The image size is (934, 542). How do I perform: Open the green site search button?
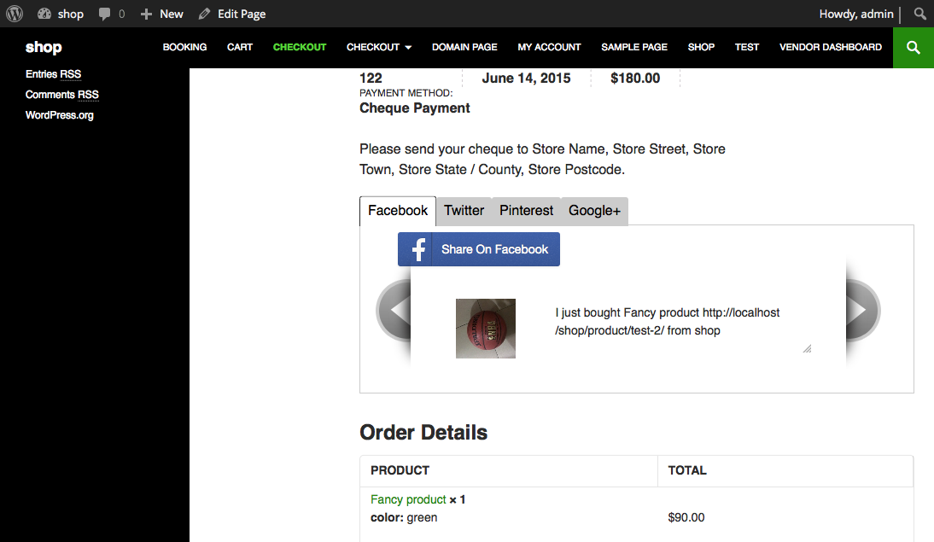tap(914, 48)
